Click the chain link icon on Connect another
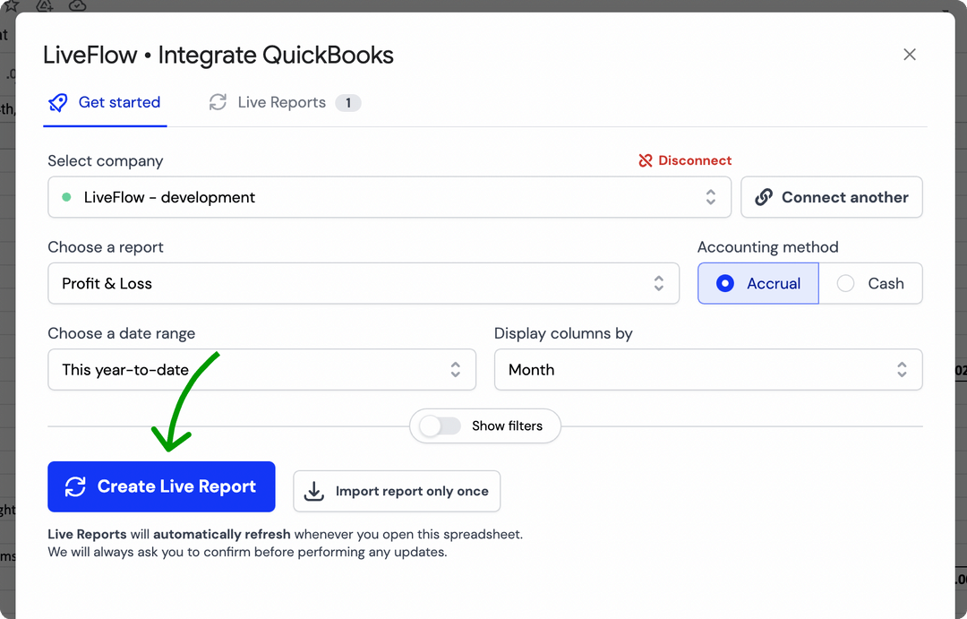The width and height of the screenshot is (967, 619). 764,197
